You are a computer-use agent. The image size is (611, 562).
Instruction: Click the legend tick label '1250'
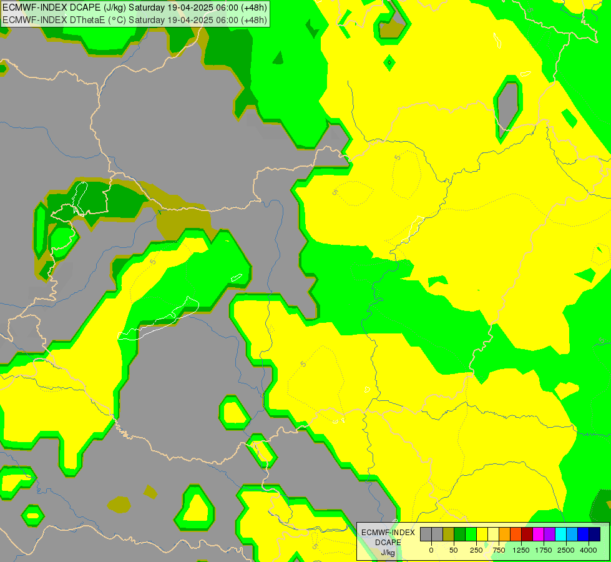[521, 550]
